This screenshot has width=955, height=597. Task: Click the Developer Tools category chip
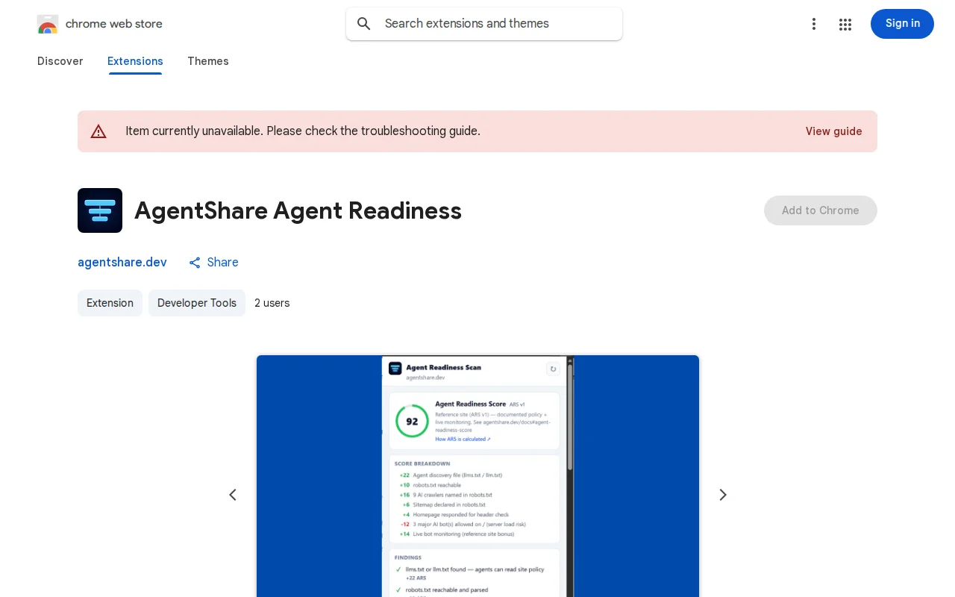[197, 303]
